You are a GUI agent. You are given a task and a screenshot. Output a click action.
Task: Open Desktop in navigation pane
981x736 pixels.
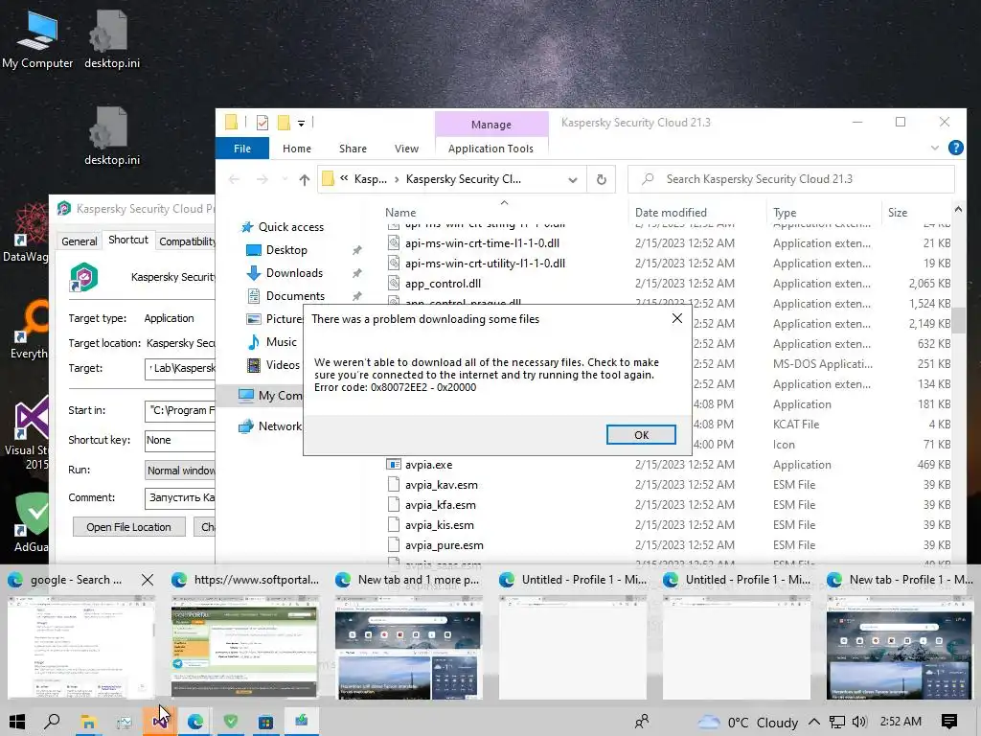(x=286, y=250)
